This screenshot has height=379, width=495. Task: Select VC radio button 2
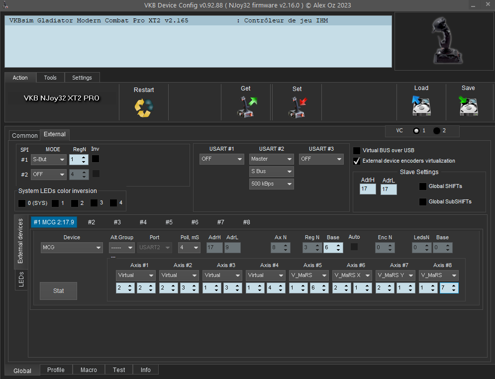(437, 131)
